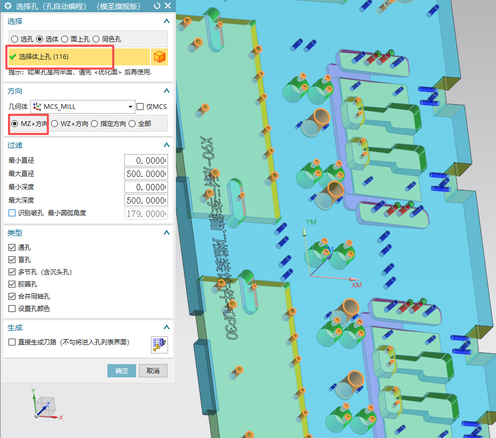Select the 选孔 radio option

pos(14,39)
